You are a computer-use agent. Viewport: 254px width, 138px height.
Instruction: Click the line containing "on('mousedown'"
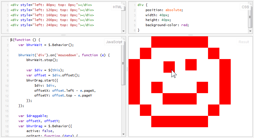click(64, 55)
